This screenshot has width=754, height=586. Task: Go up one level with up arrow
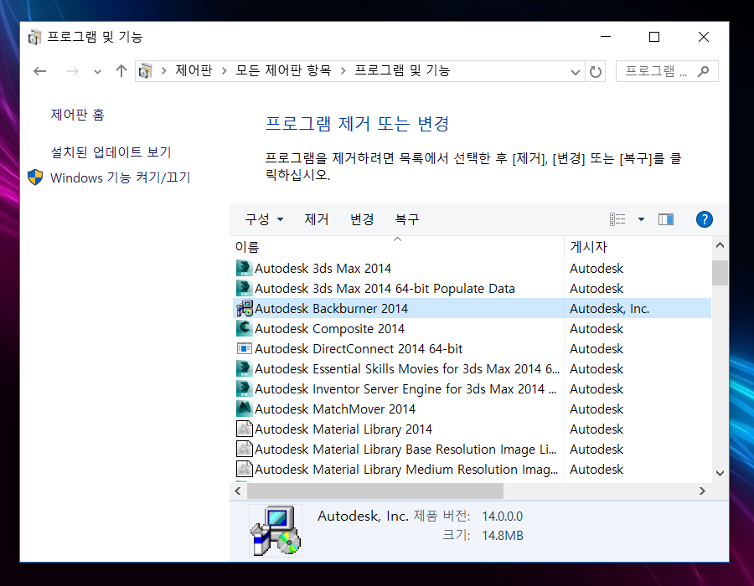(121, 71)
